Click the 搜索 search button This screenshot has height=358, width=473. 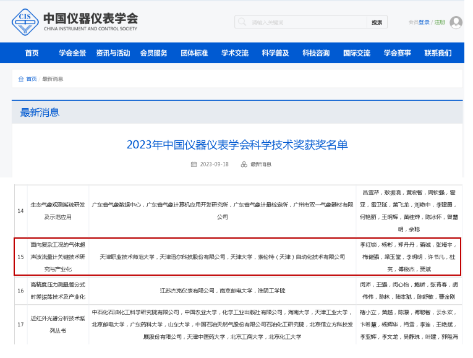coord(377,22)
